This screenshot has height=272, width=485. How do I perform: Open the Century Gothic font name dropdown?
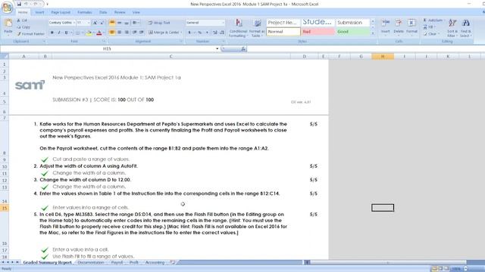[x=74, y=23]
